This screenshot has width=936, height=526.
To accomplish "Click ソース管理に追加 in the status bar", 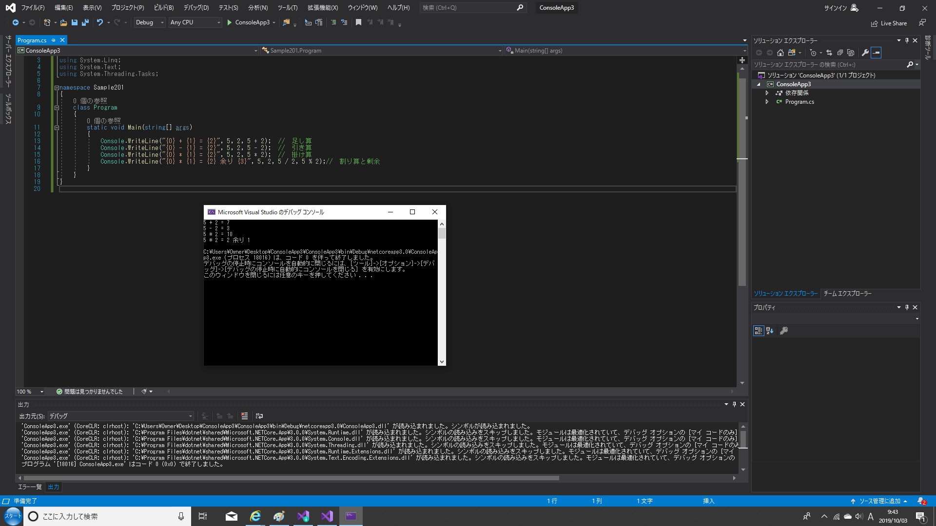I will [879, 501].
